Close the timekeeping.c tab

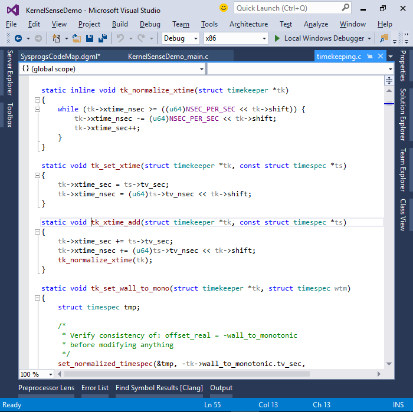click(381, 56)
